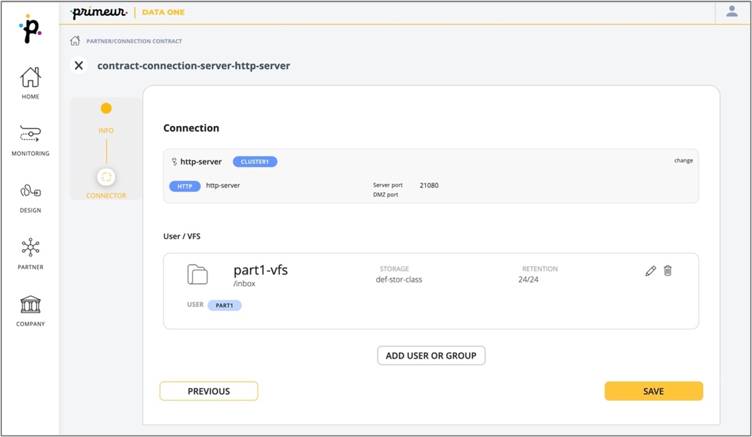This screenshot has height=437, width=752.
Task: Click the change link for http-server
Action: (x=683, y=160)
